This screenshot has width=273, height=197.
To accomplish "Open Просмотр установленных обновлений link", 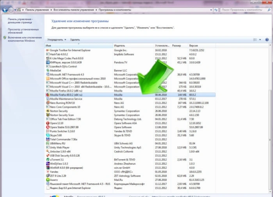I will tap(23, 31).
